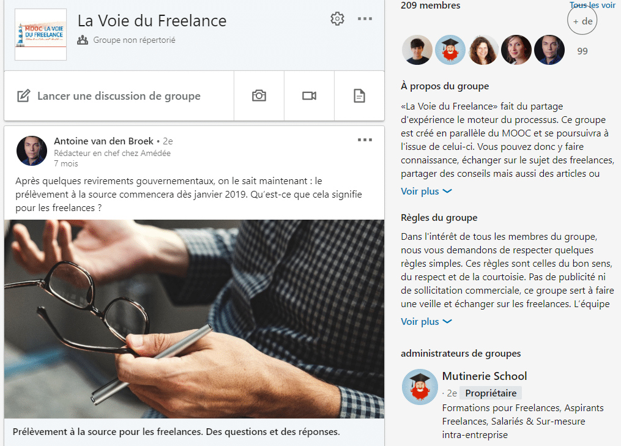
Task: Click the MOOC La Voie du Freelance logo
Action: pyautogui.click(x=41, y=34)
